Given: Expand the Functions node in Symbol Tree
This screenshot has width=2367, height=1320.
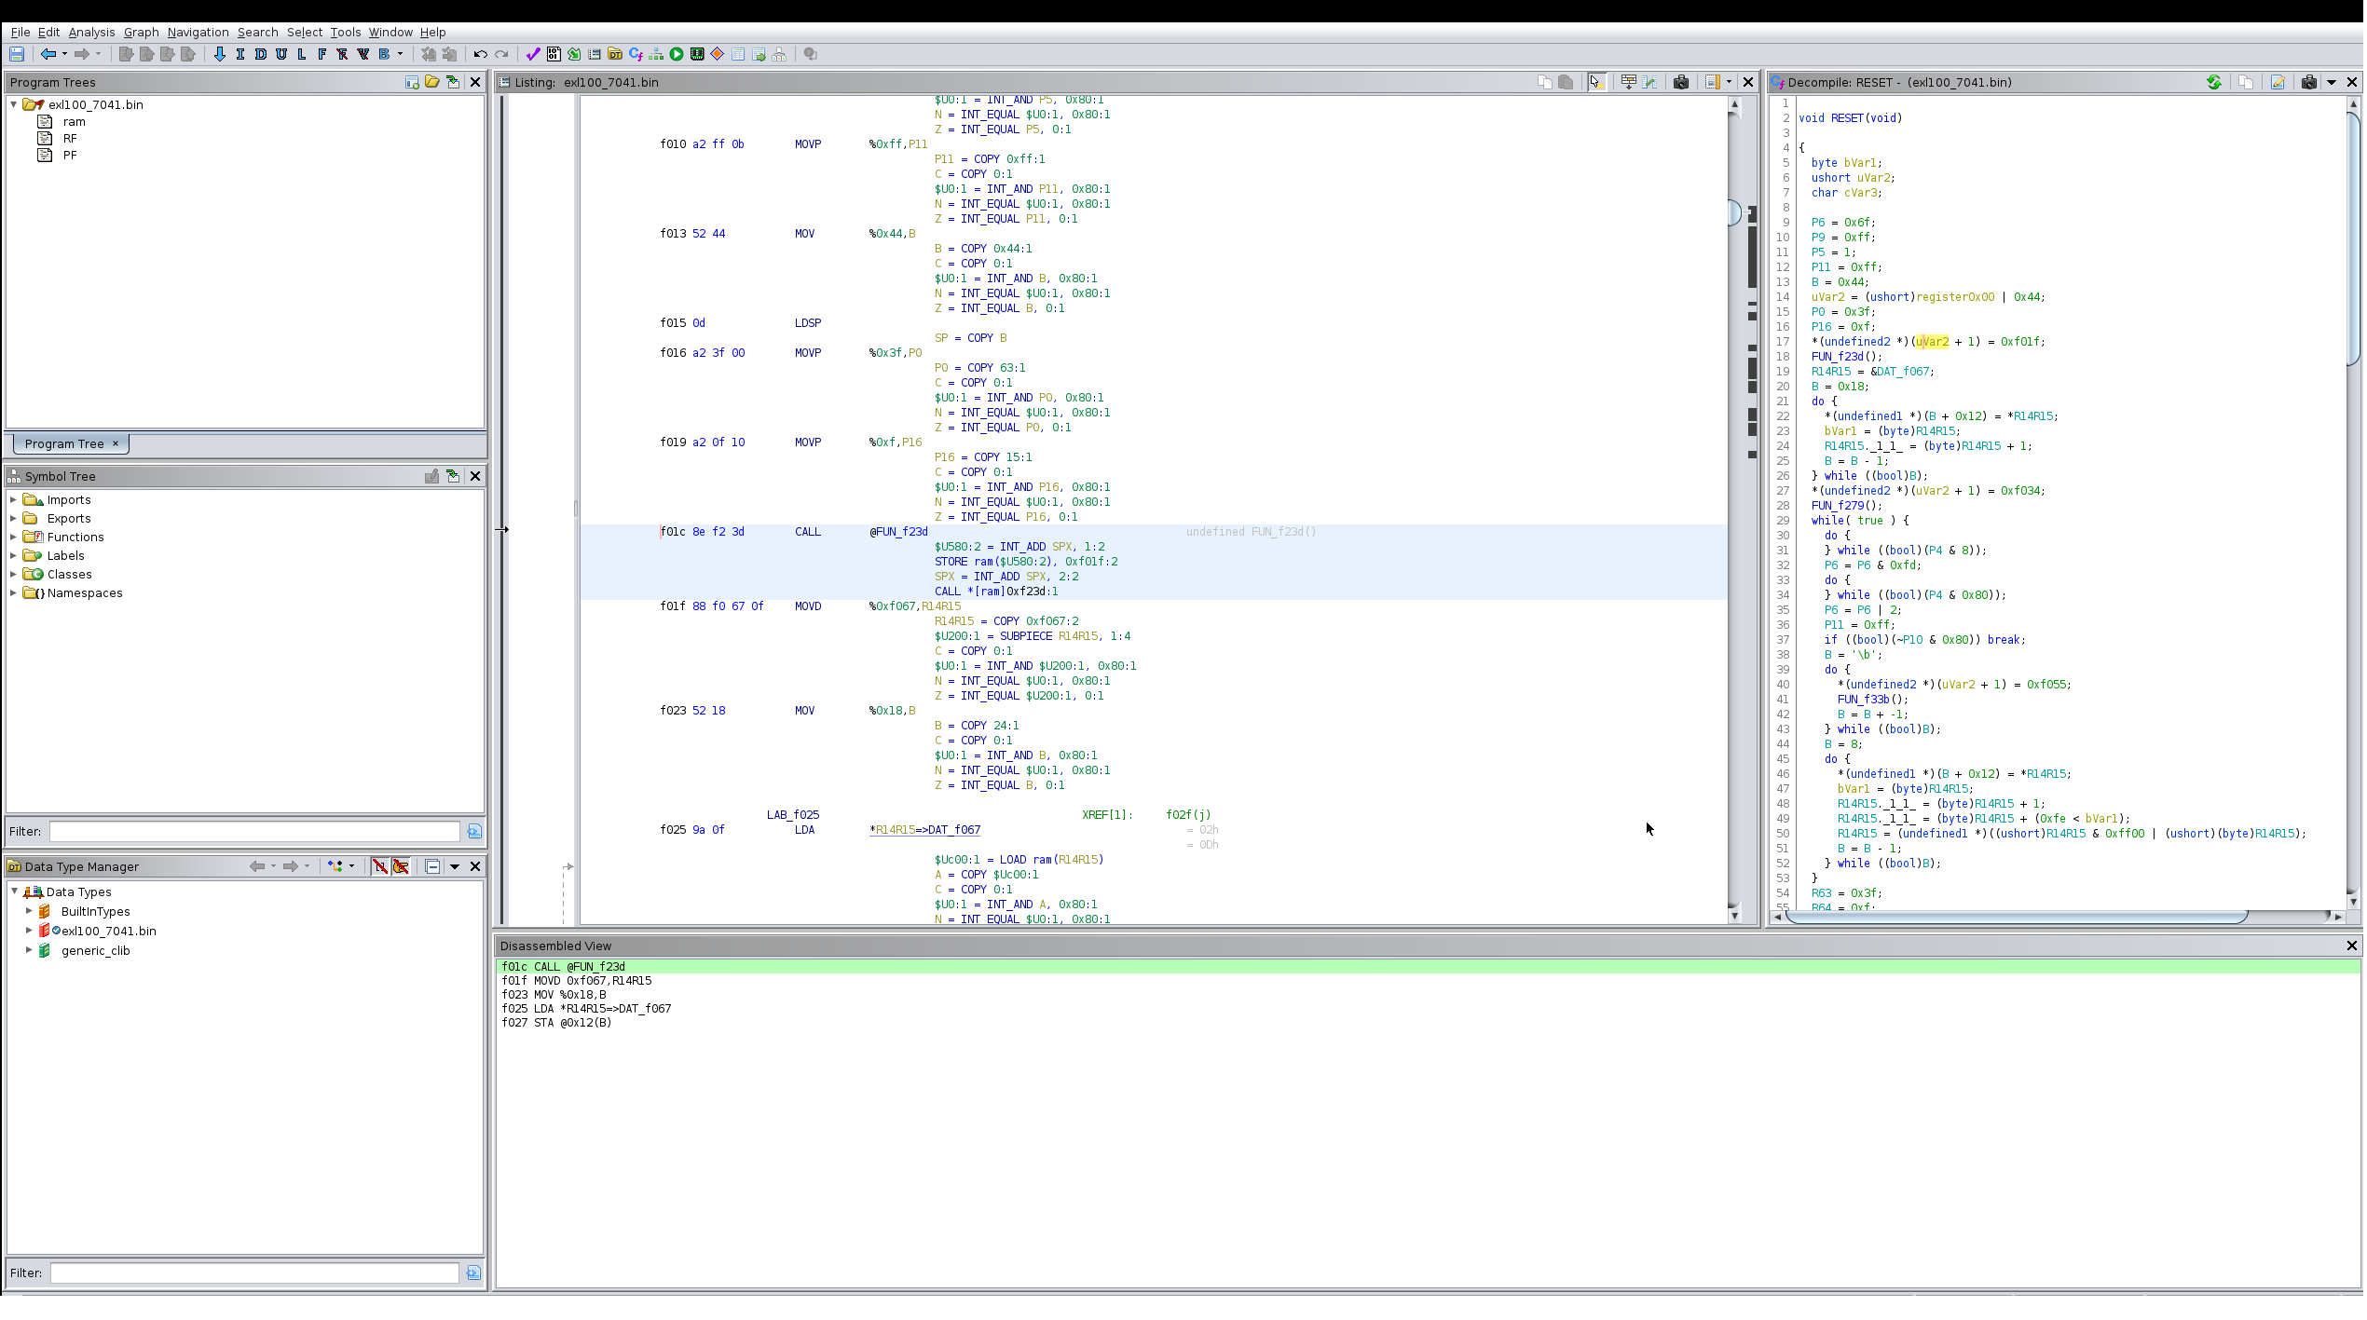Looking at the screenshot, I should [14, 537].
